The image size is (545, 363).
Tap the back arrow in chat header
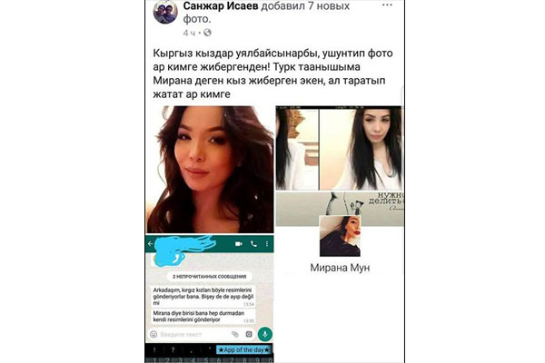150,244
